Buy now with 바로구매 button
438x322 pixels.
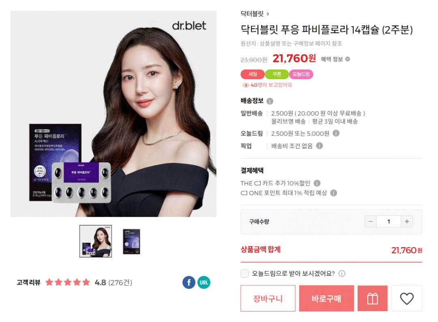pos(326,298)
